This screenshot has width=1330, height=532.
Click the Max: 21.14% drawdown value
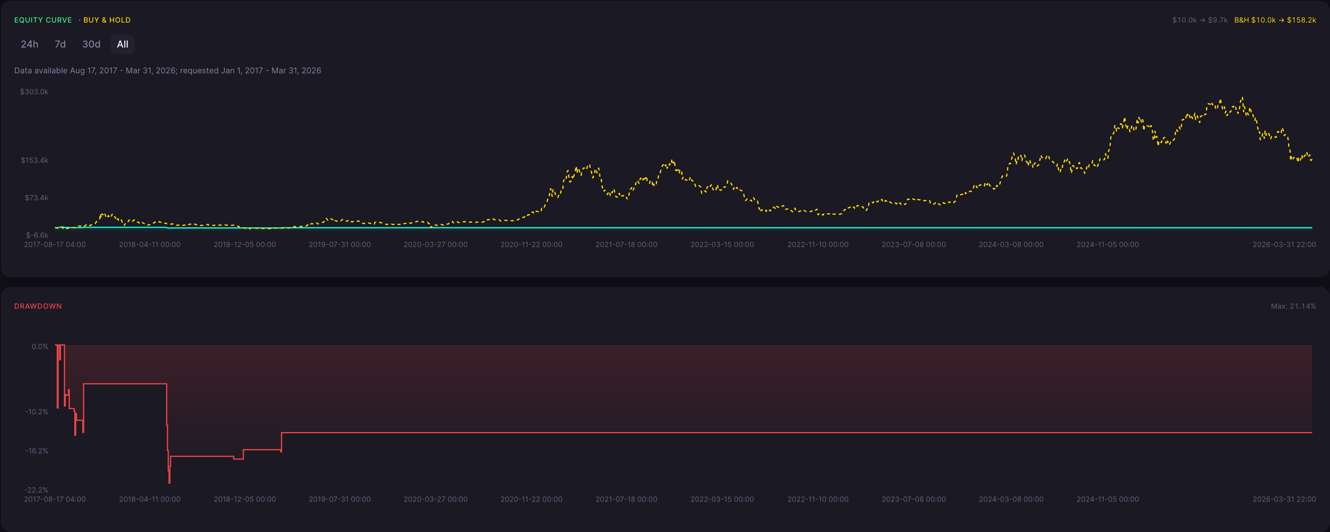click(1293, 306)
